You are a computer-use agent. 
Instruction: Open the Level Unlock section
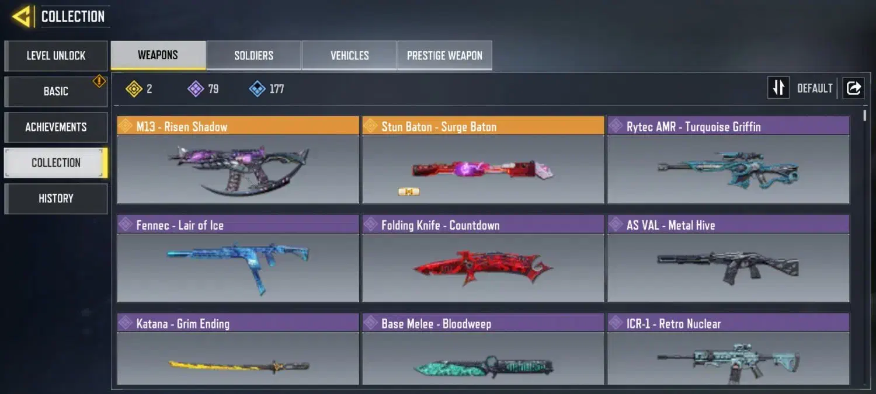tap(56, 55)
